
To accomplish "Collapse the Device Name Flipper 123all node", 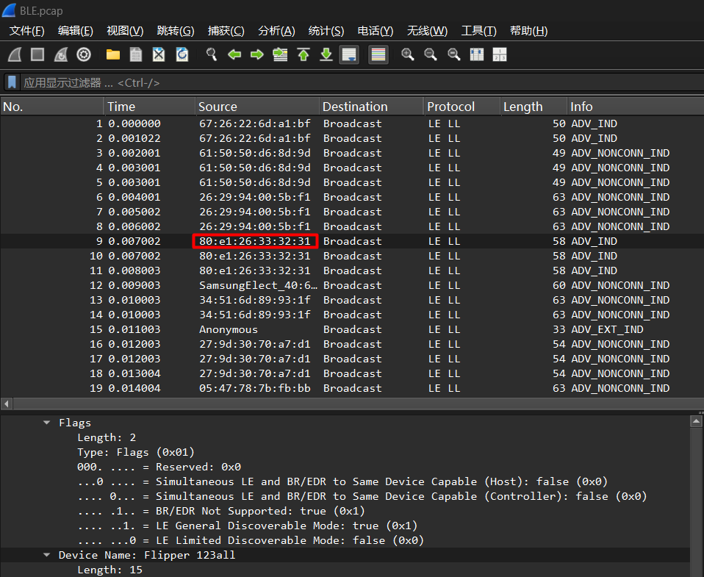I will pyautogui.click(x=47, y=555).
